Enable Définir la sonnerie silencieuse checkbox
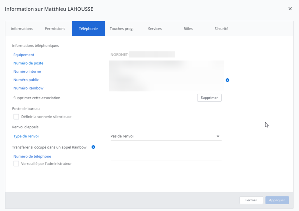The image size is (299, 211). coord(16,117)
